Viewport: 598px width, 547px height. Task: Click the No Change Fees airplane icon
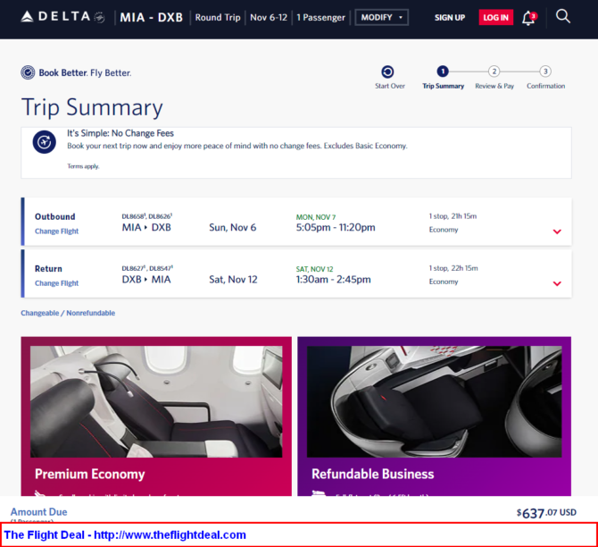coord(45,142)
